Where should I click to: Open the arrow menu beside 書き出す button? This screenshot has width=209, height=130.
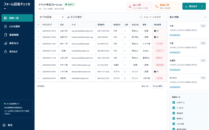202,6
